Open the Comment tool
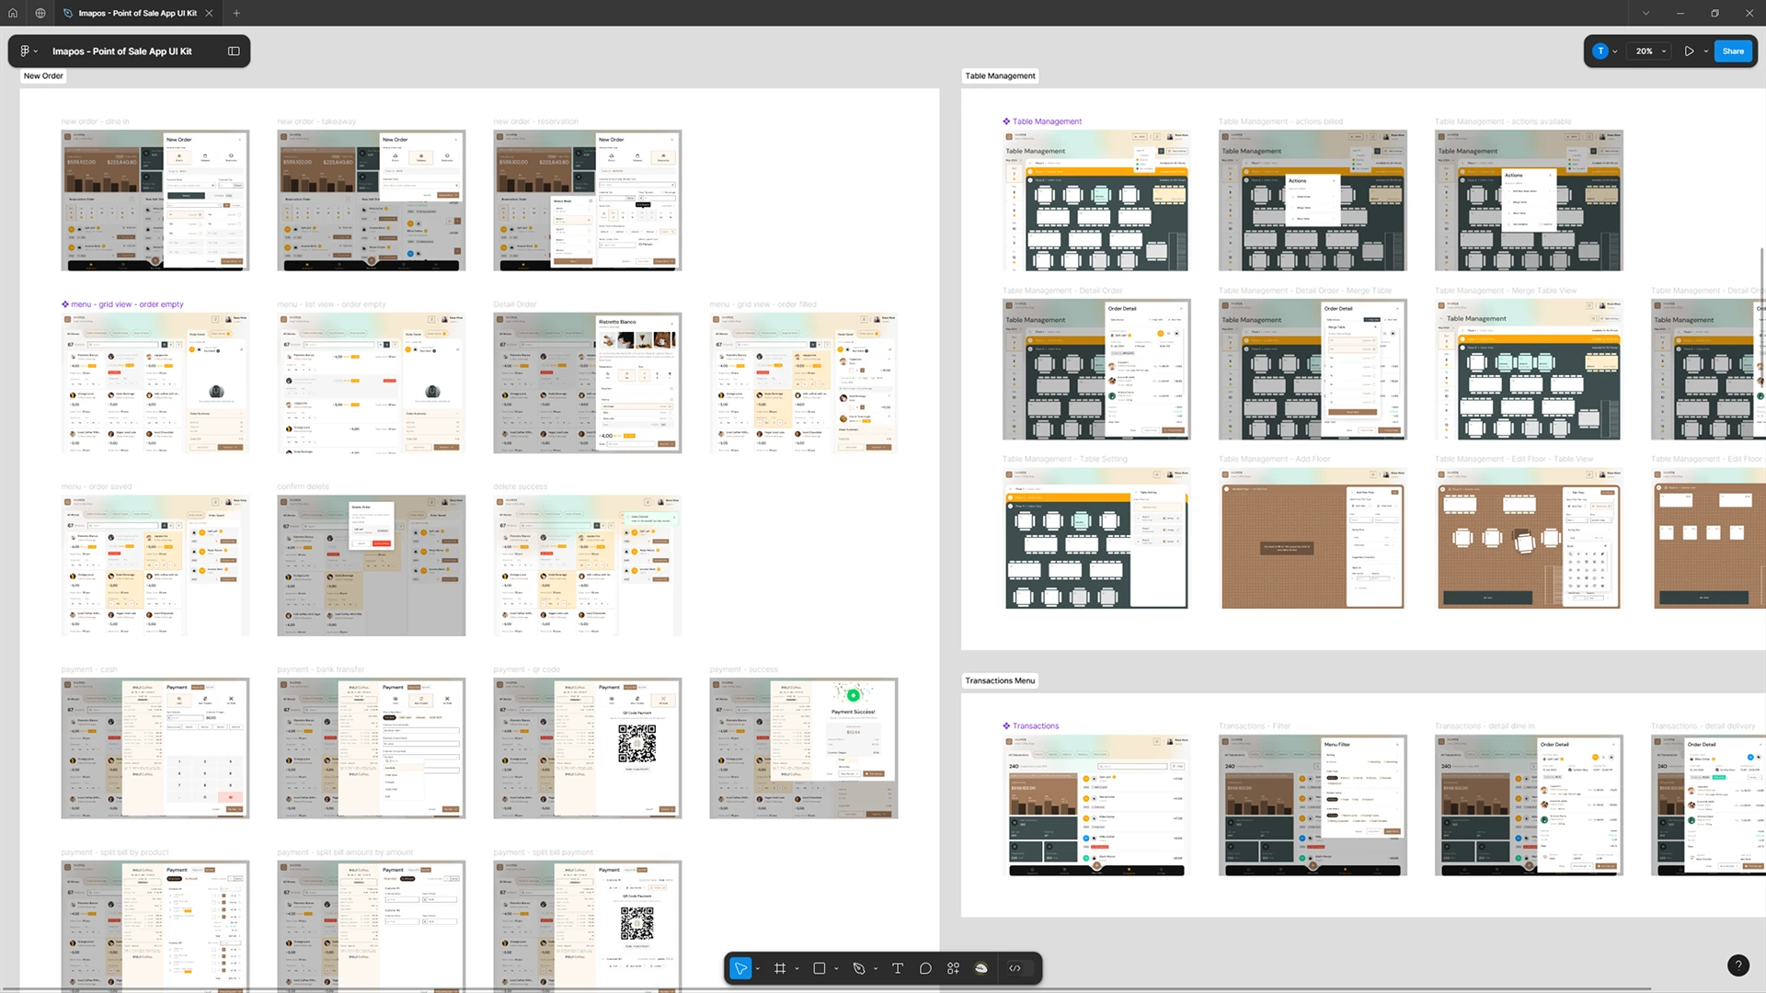This screenshot has width=1766, height=993. (925, 967)
